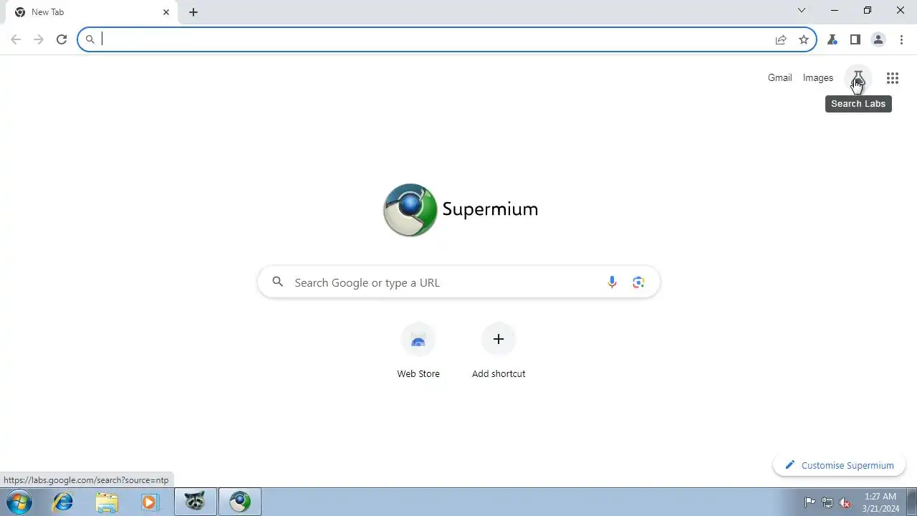The width and height of the screenshot is (917, 516).
Task: Open Windows Media Player from taskbar
Action: click(150, 502)
